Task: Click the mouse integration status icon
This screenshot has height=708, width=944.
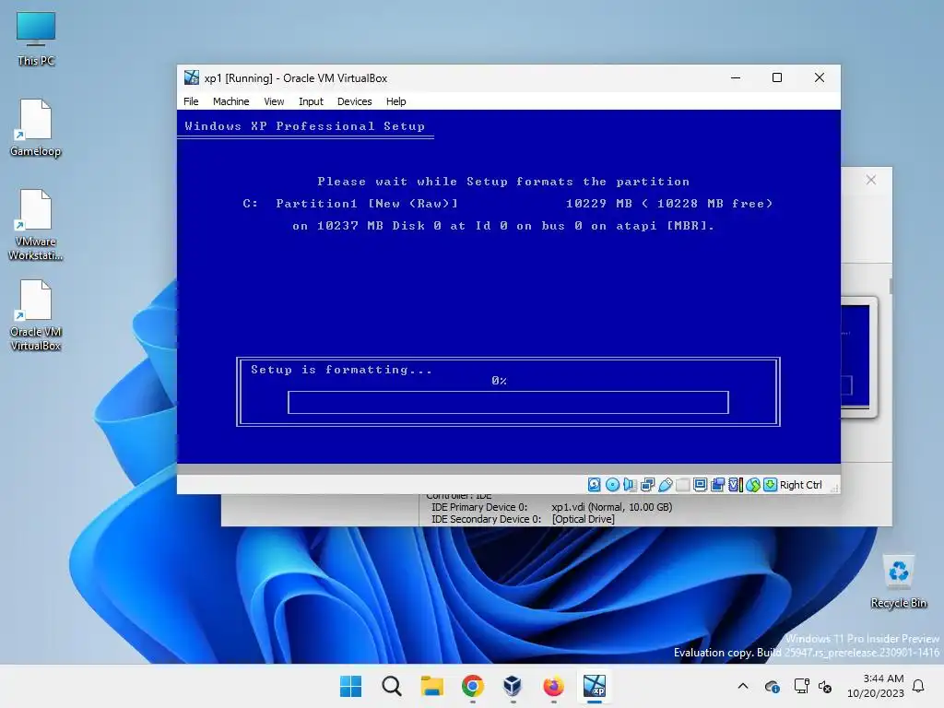Action: pos(753,485)
